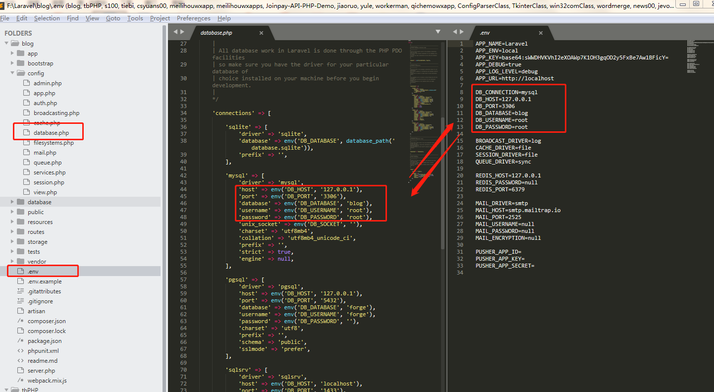
Task: Click the file icon beside admin.php
Action: point(27,83)
